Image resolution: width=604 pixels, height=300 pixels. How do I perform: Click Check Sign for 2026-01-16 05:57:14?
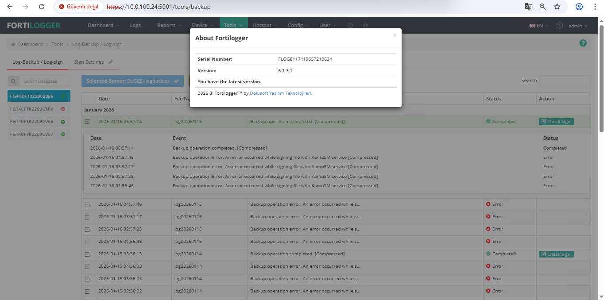556,122
